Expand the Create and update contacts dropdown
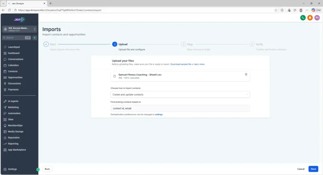 [x=180, y=94]
